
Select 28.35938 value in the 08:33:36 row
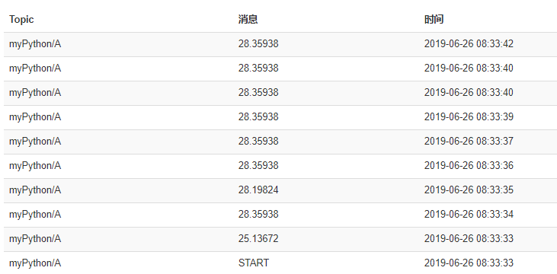pos(258,165)
